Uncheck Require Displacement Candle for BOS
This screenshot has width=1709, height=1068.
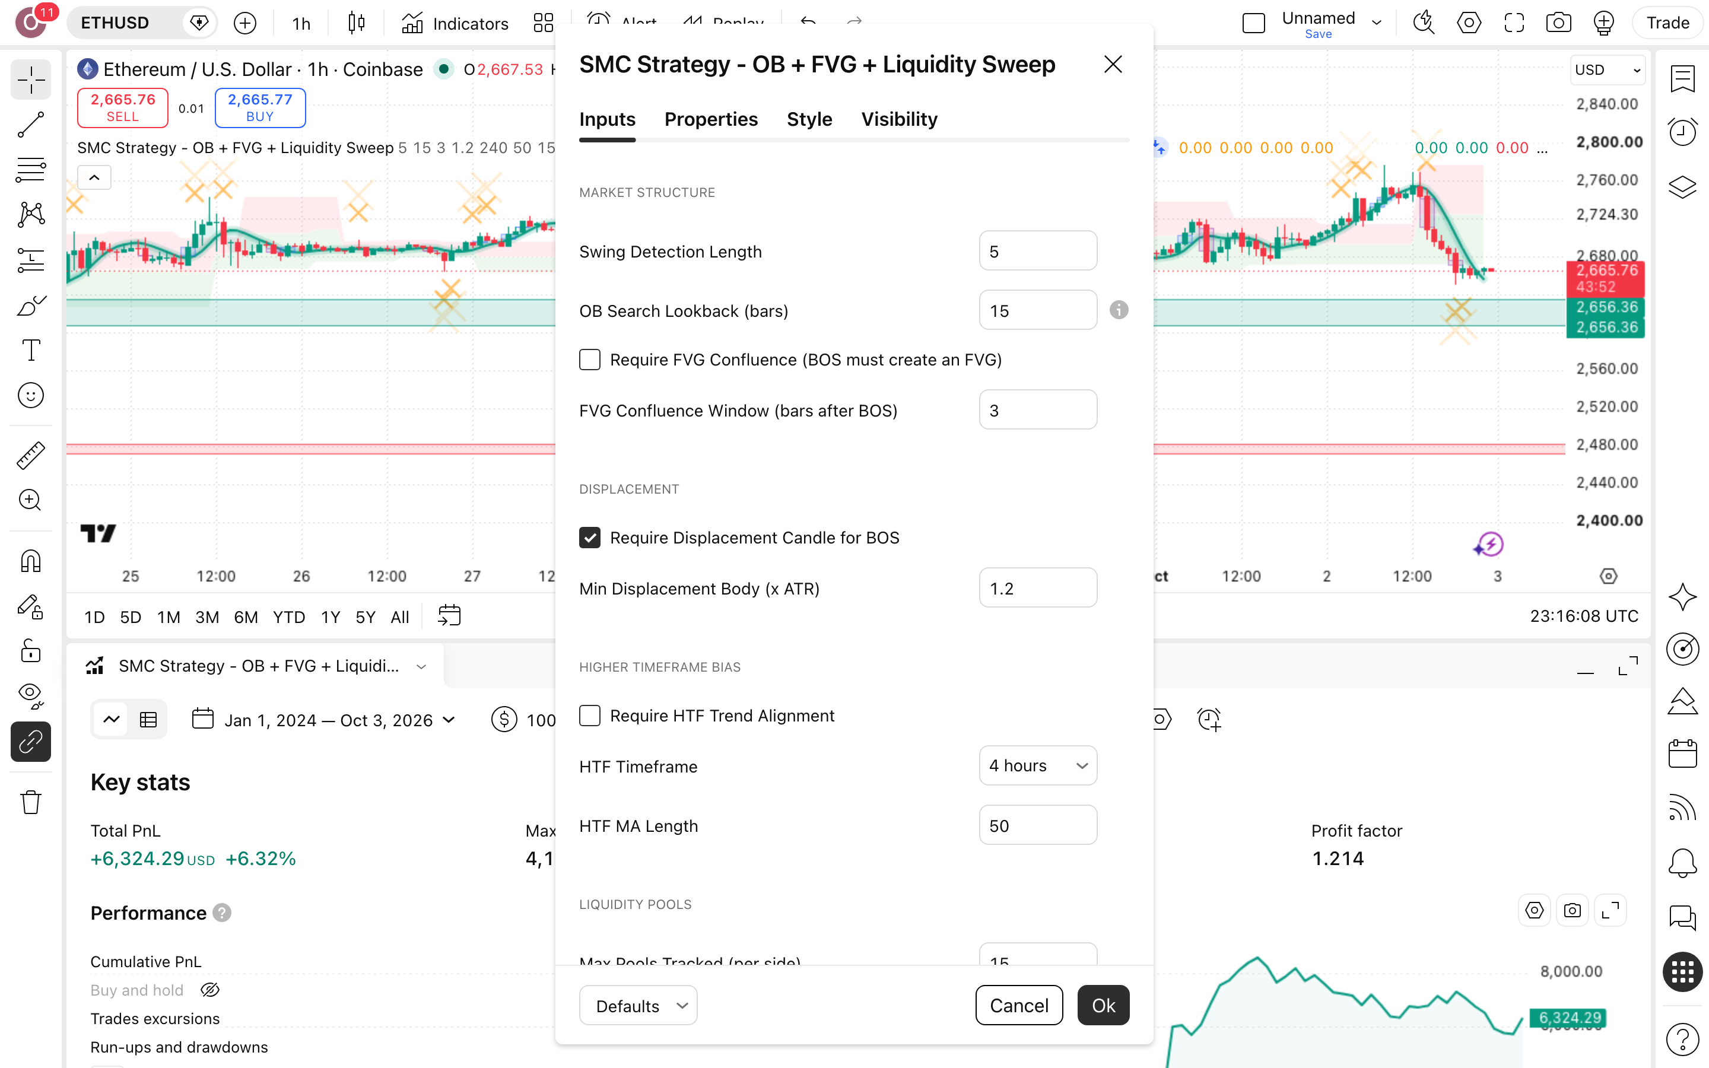point(590,538)
